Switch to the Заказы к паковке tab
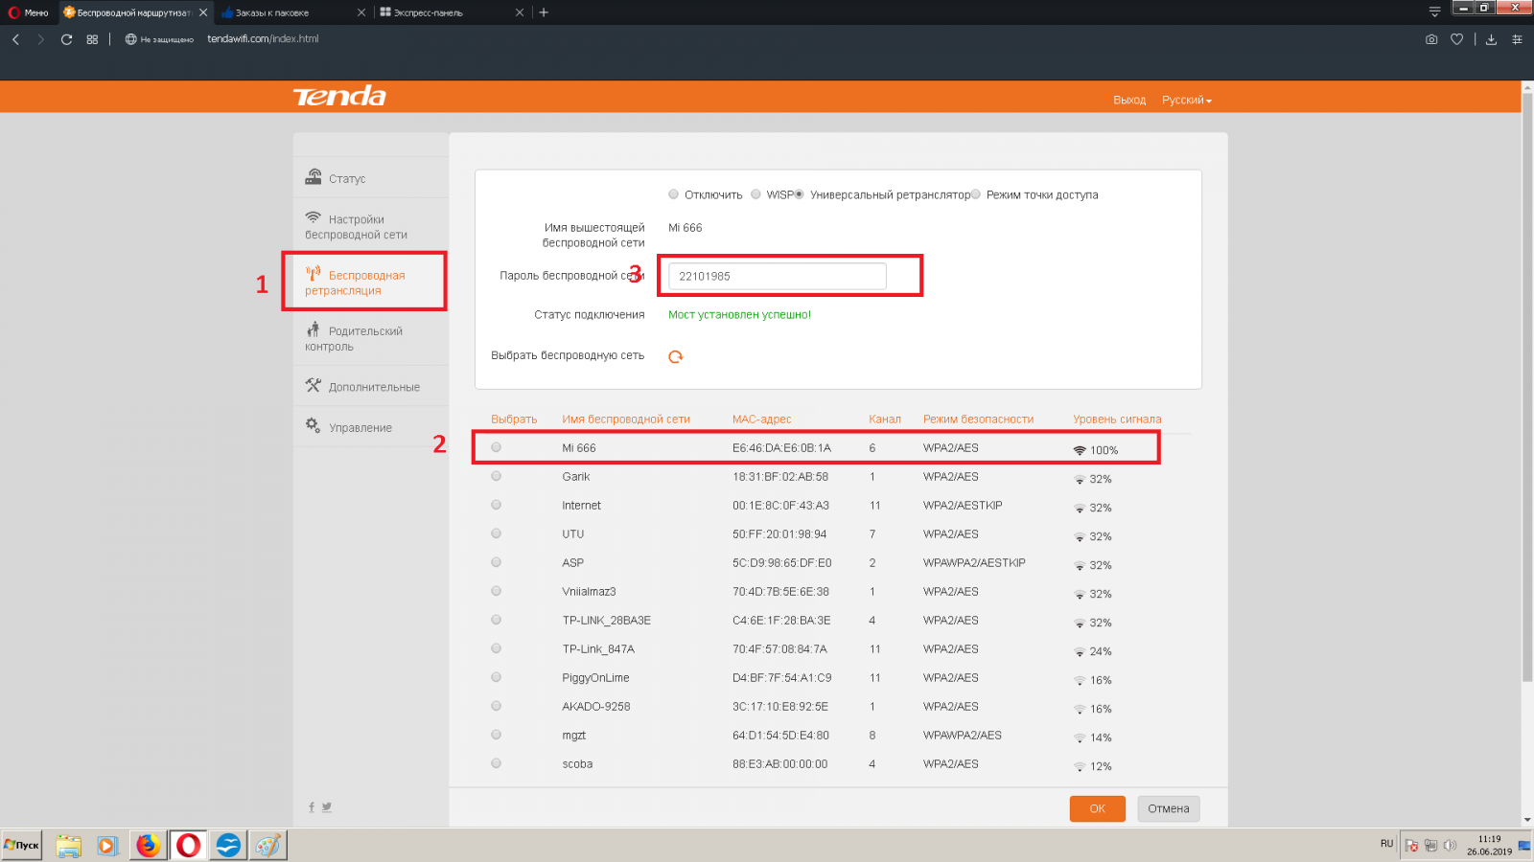The image size is (1534, 862). point(272,12)
